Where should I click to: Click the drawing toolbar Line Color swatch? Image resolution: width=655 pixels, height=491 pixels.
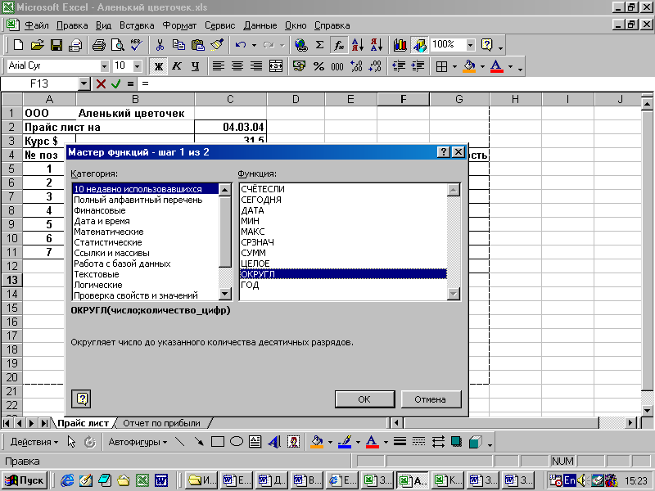[345, 442]
